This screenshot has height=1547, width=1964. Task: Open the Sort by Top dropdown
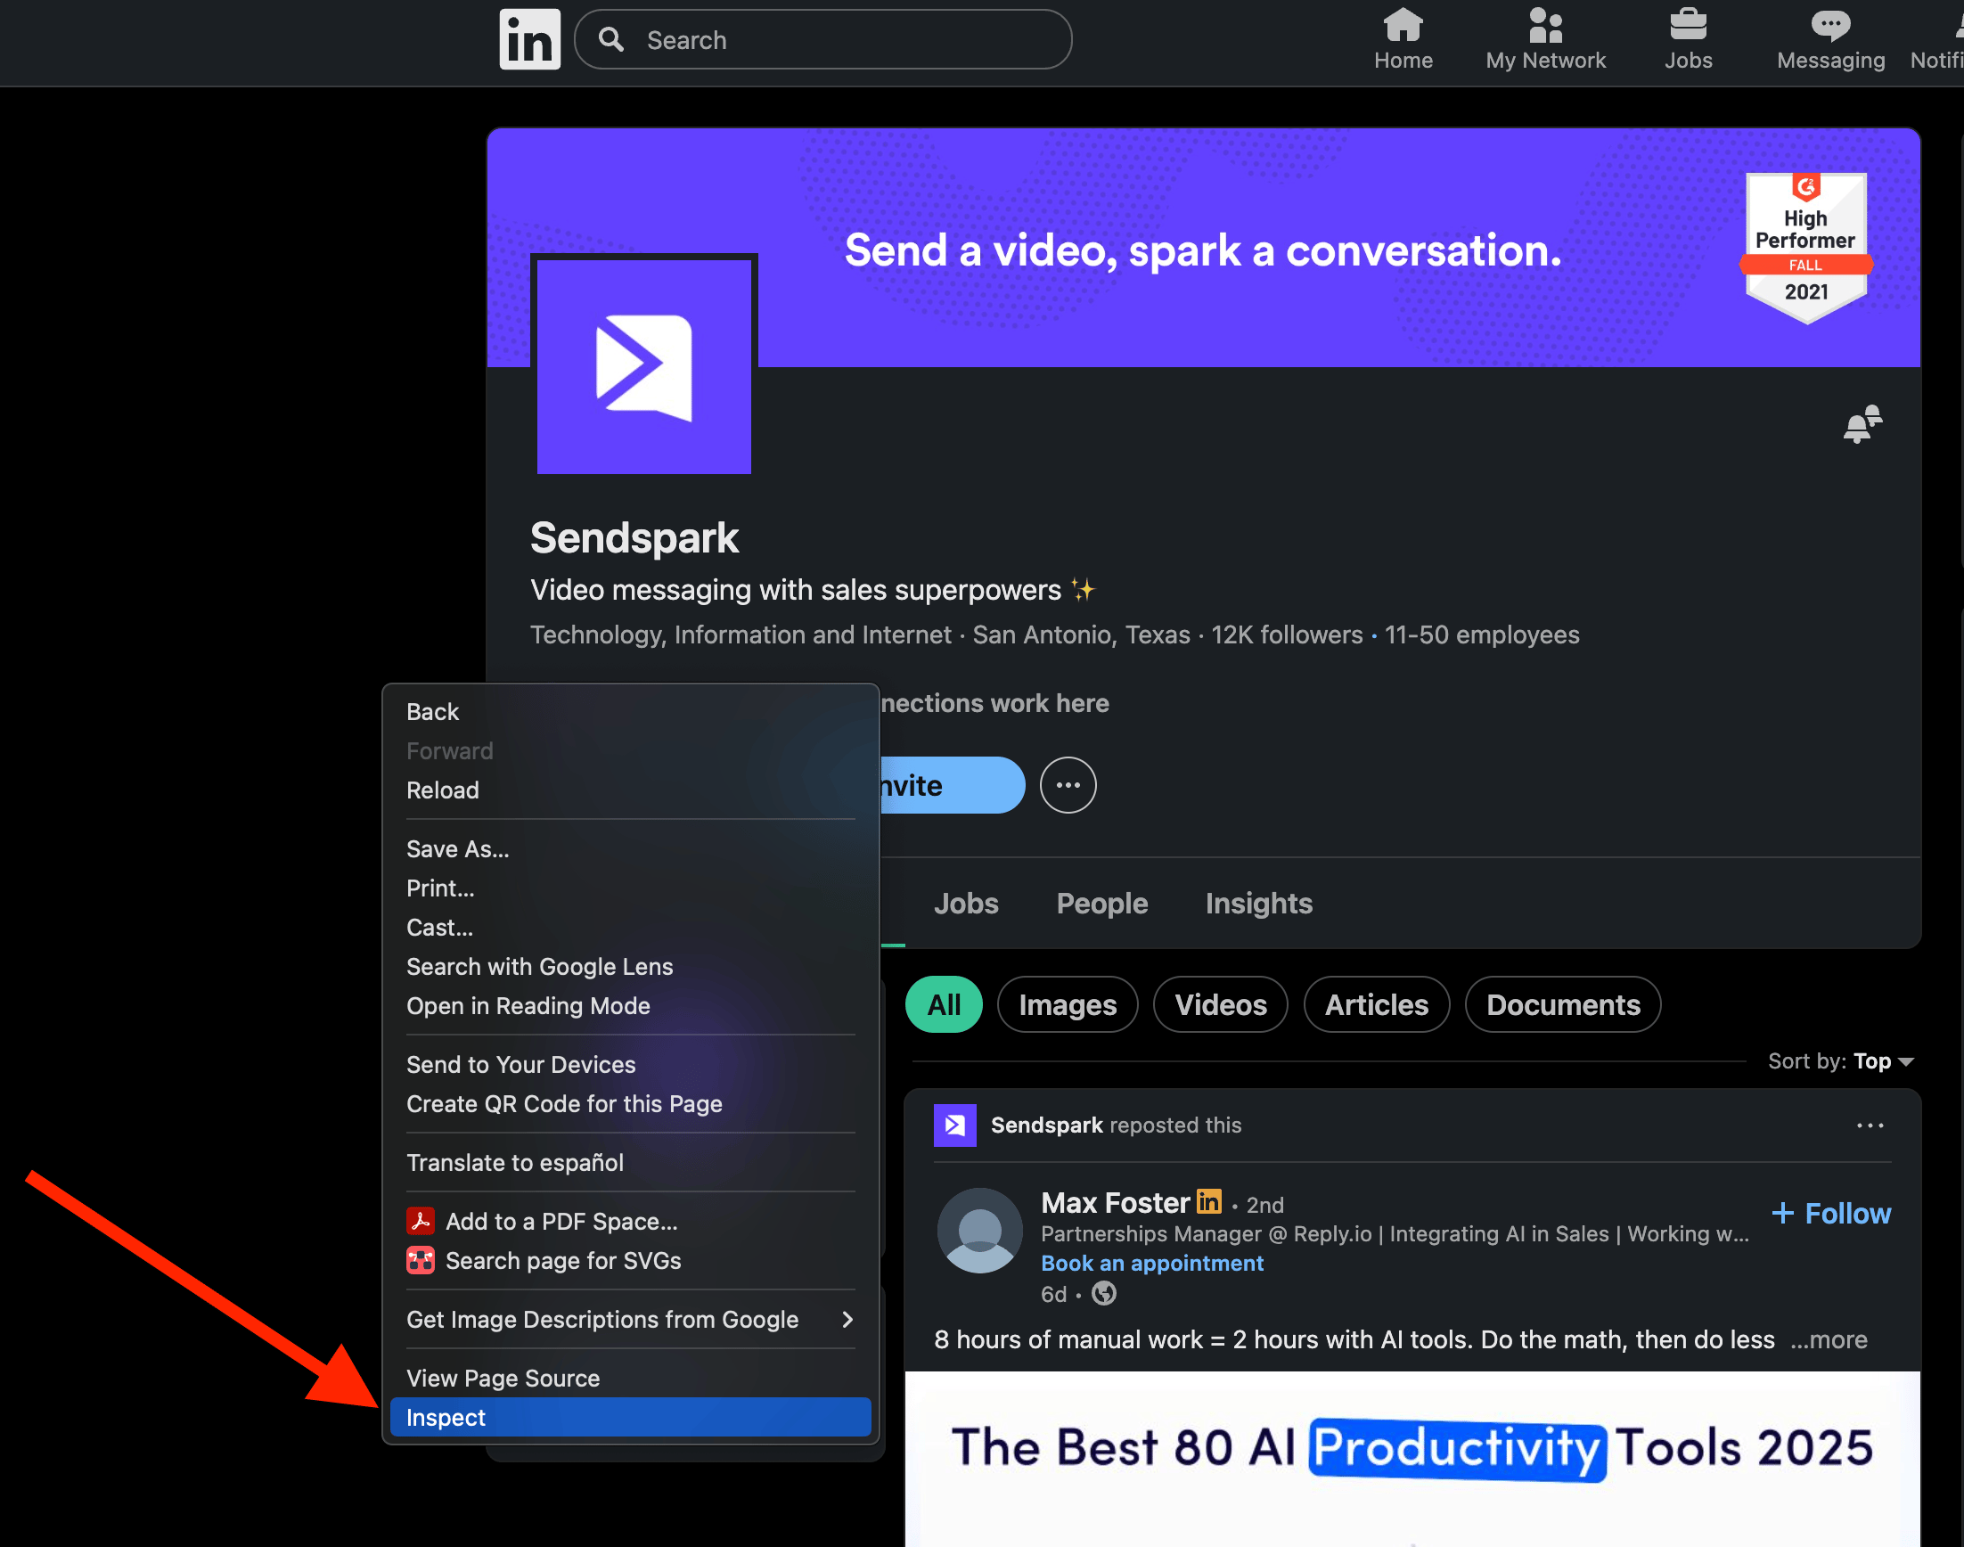1840,1060
